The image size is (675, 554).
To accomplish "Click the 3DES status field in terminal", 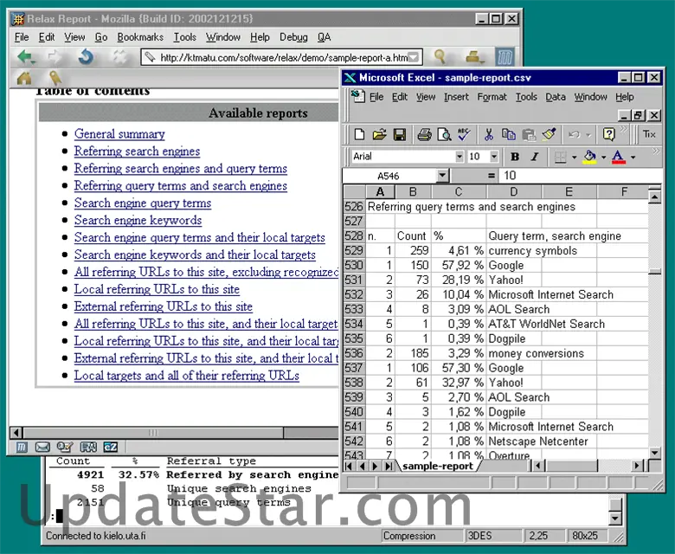I will 492,536.
